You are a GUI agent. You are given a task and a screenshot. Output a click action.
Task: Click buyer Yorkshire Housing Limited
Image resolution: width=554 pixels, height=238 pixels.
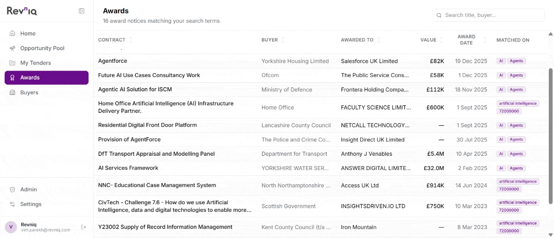pyautogui.click(x=295, y=61)
